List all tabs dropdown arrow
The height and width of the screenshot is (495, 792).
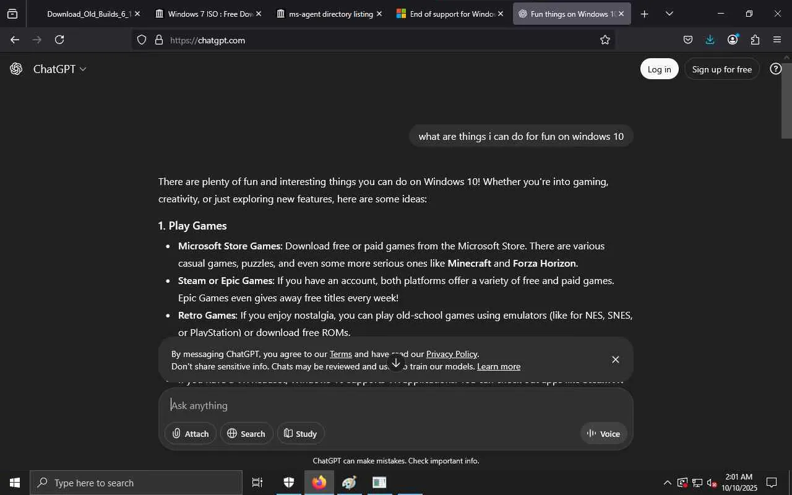pyautogui.click(x=669, y=14)
